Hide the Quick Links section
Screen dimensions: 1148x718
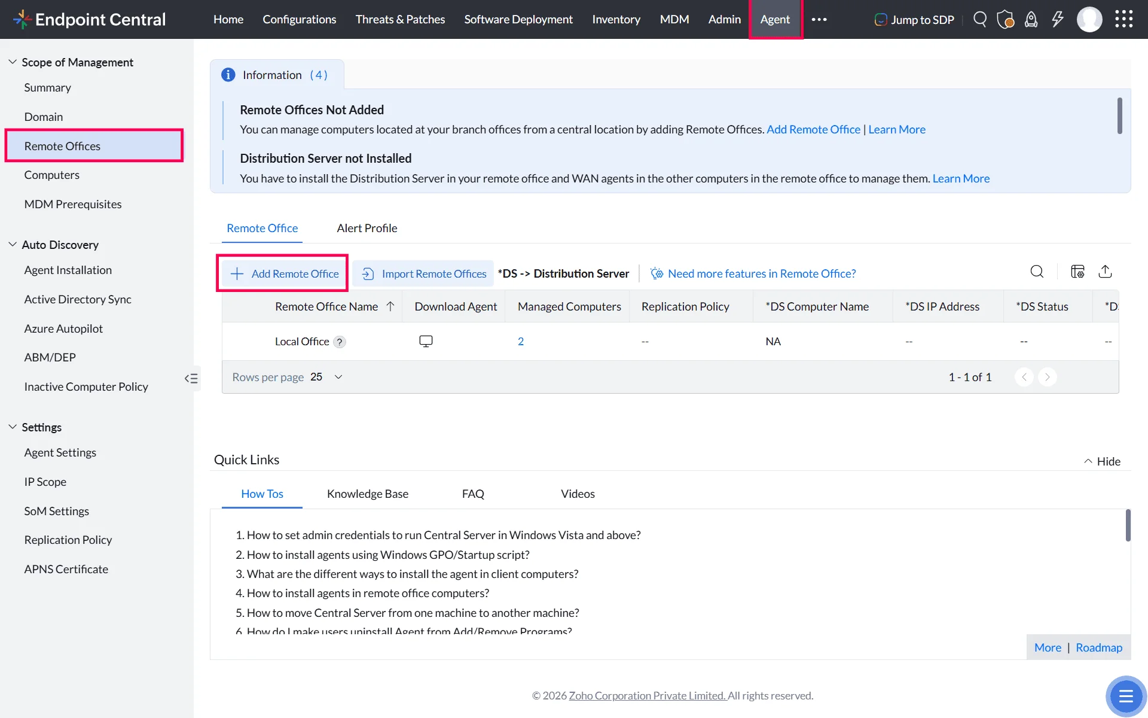click(1102, 461)
